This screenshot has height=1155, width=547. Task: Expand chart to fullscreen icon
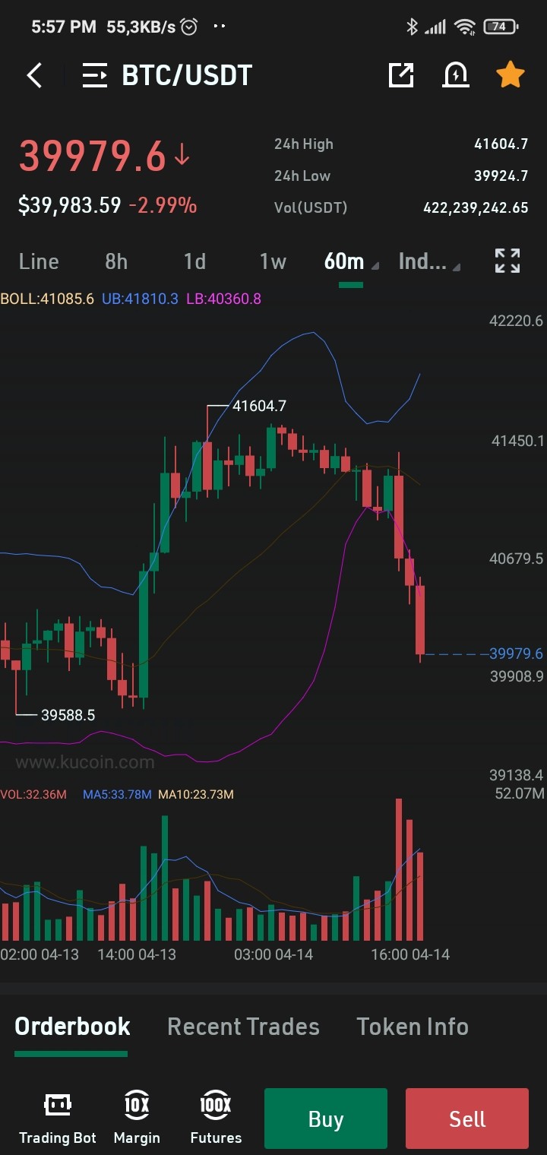507,261
